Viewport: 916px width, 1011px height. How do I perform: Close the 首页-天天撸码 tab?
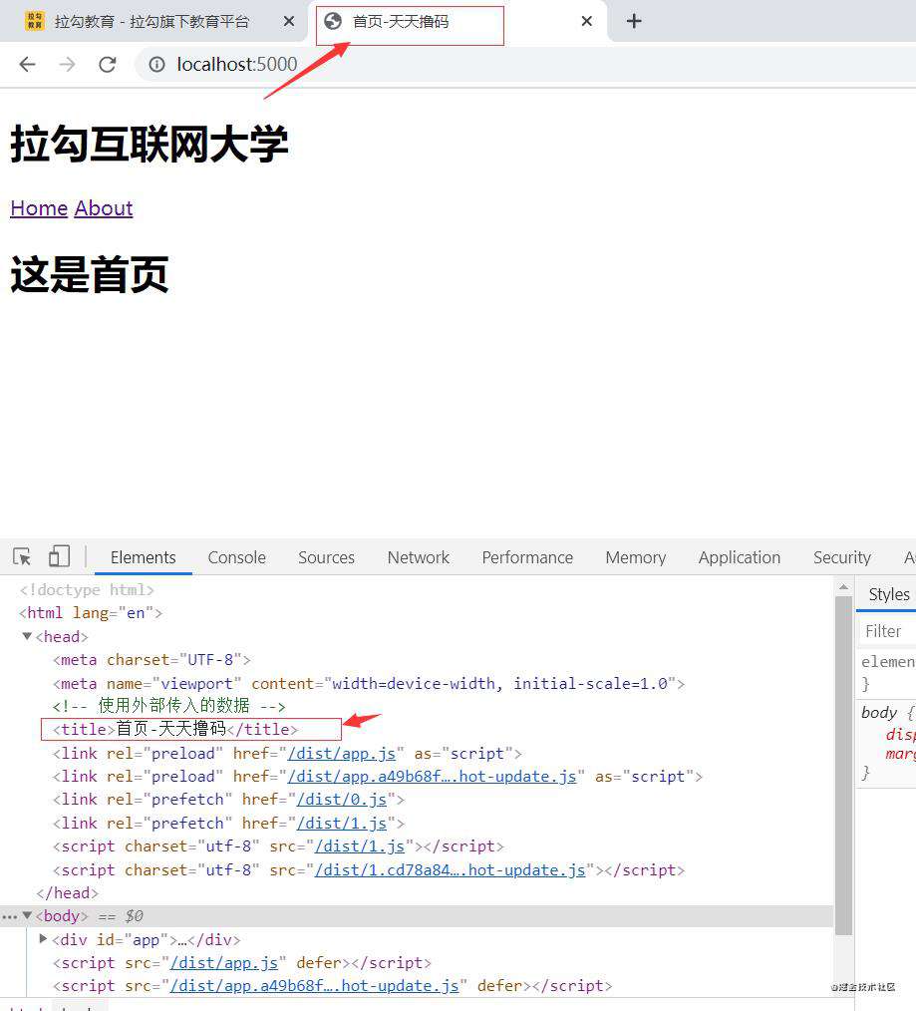587,21
